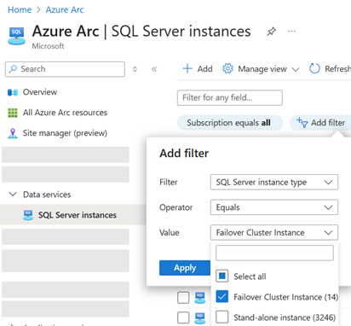The width and height of the screenshot is (351, 326).
Task: Open the Value dropdown Failover Cluster Instance
Action: coord(274,232)
